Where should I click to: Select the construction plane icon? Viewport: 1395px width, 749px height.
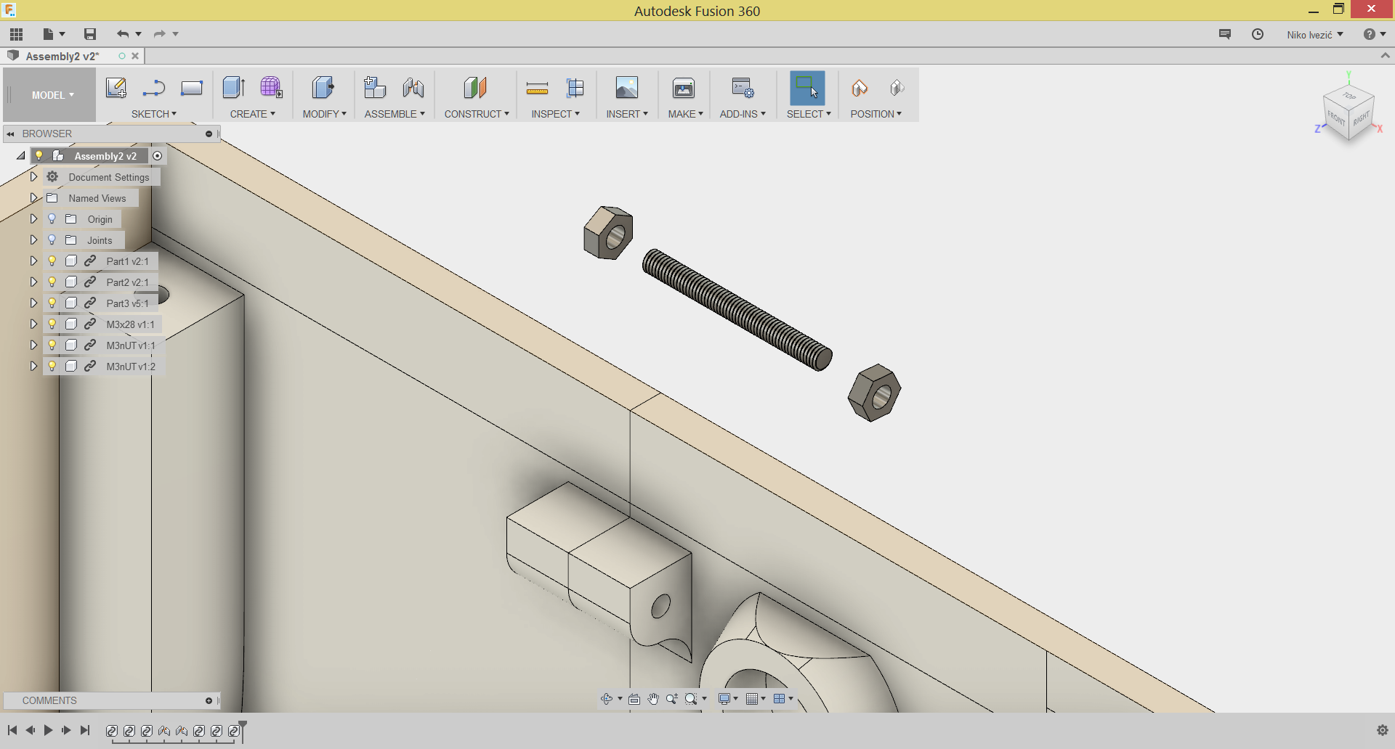(474, 88)
